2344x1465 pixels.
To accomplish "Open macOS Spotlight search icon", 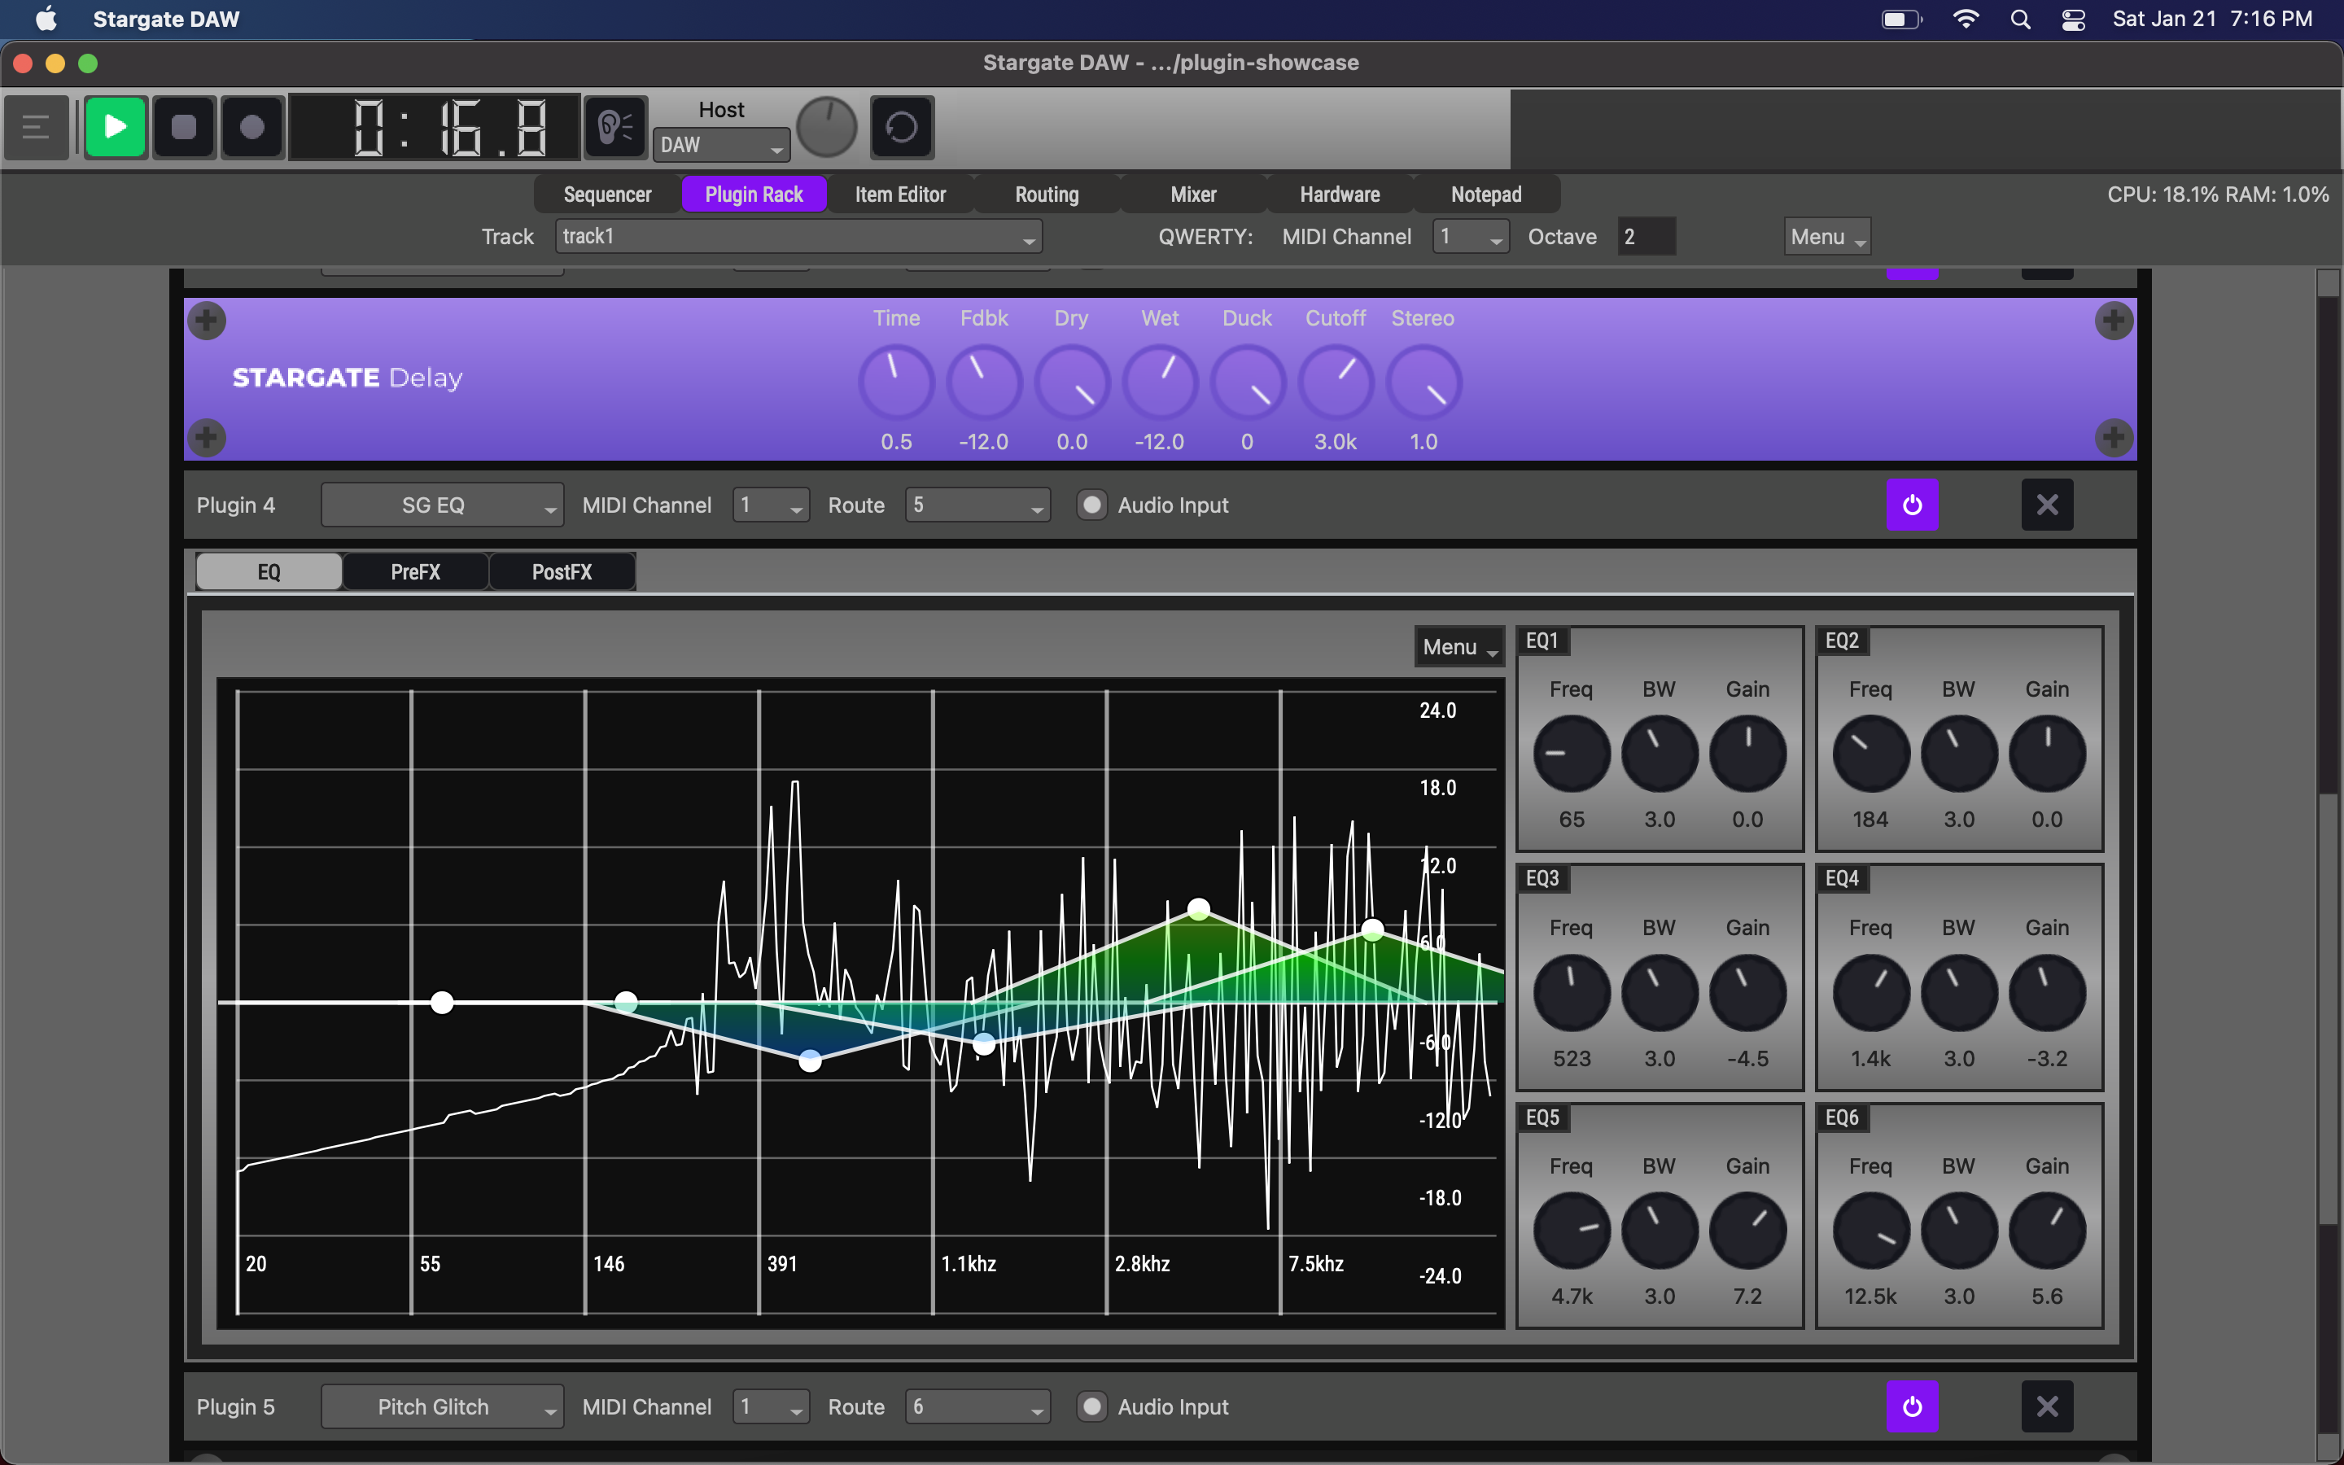I will pyautogui.click(x=2021, y=20).
